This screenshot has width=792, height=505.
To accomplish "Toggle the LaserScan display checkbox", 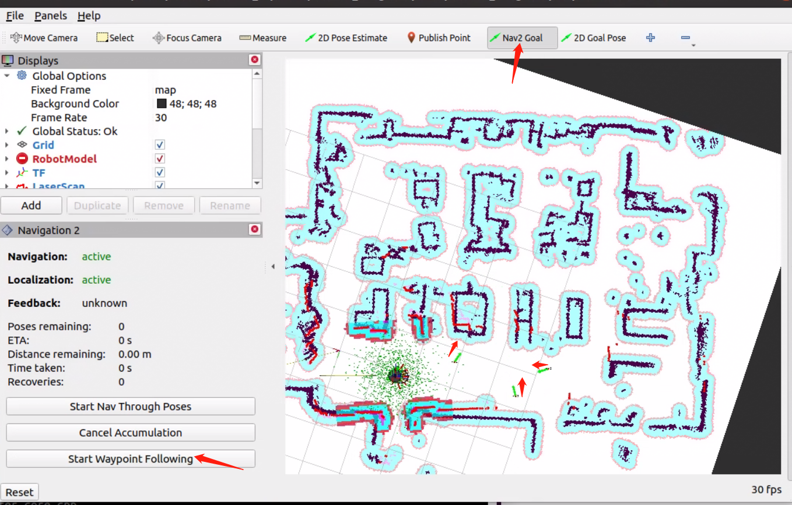I will point(160,186).
